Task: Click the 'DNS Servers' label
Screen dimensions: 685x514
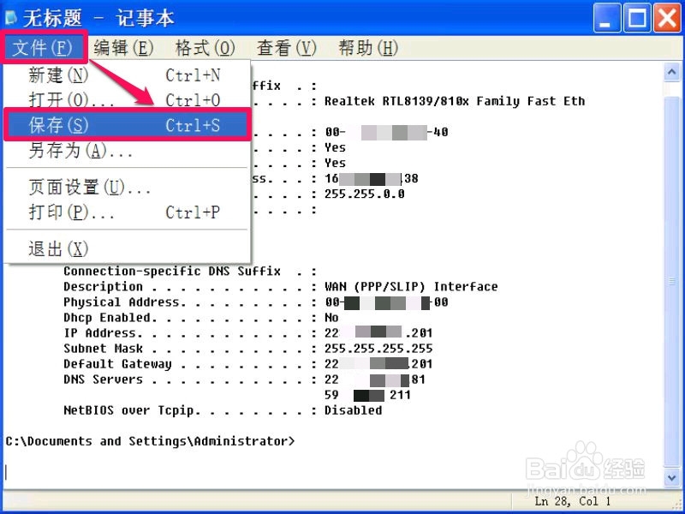Action: pos(103,380)
